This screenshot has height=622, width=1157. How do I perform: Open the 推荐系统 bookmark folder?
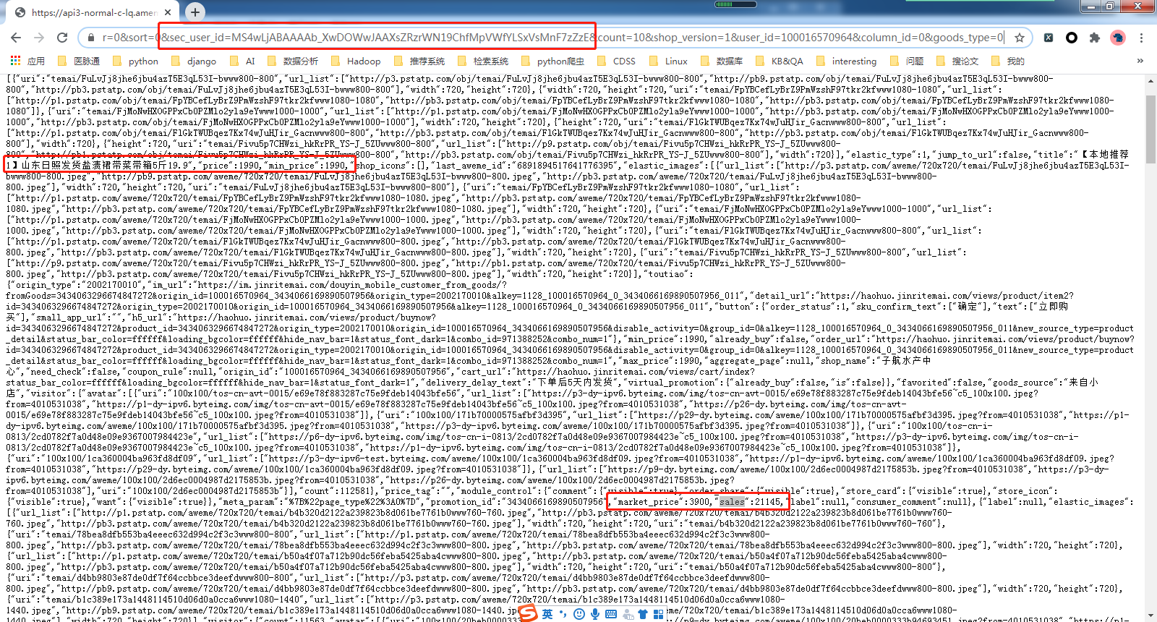[x=419, y=61]
